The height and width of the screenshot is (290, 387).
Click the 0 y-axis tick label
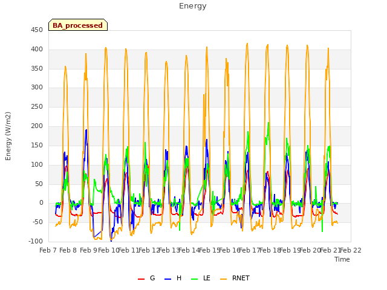[41, 203]
